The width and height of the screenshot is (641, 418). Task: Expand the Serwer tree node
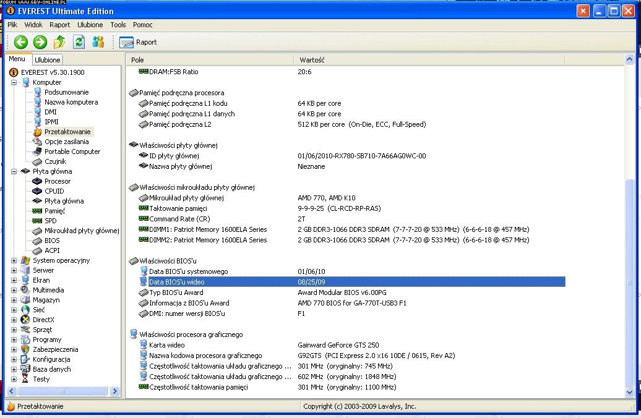(14, 270)
